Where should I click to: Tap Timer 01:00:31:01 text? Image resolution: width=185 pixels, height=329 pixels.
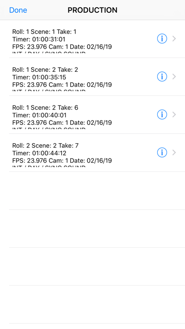click(x=39, y=39)
